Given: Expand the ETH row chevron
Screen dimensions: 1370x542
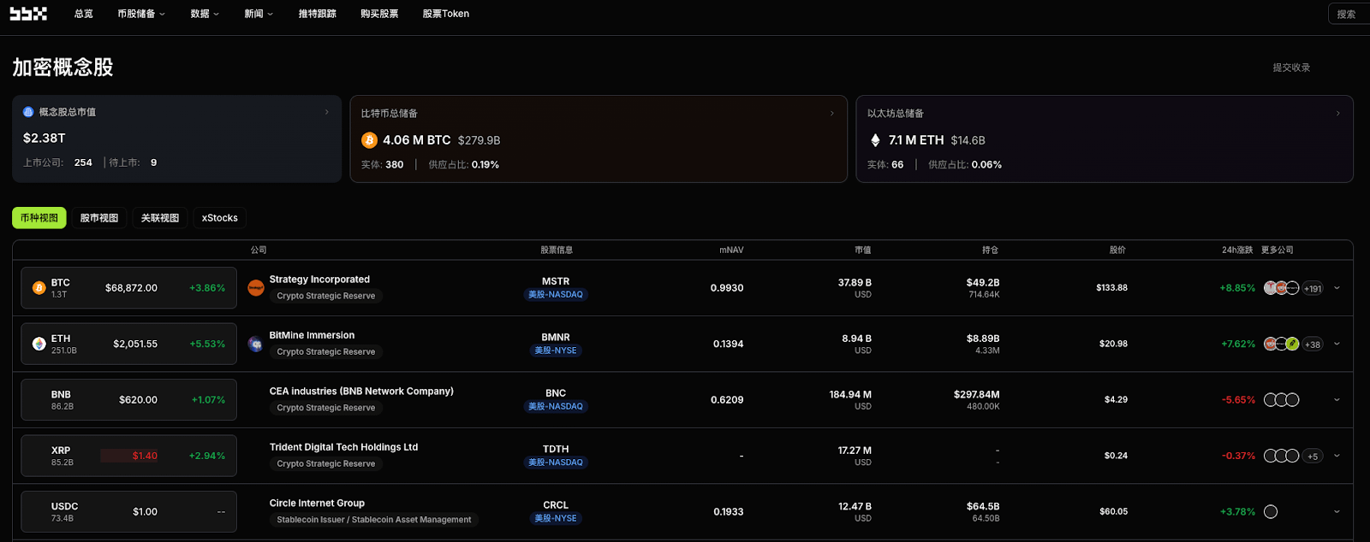Looking at the screenshot, I should point(1337,344).
